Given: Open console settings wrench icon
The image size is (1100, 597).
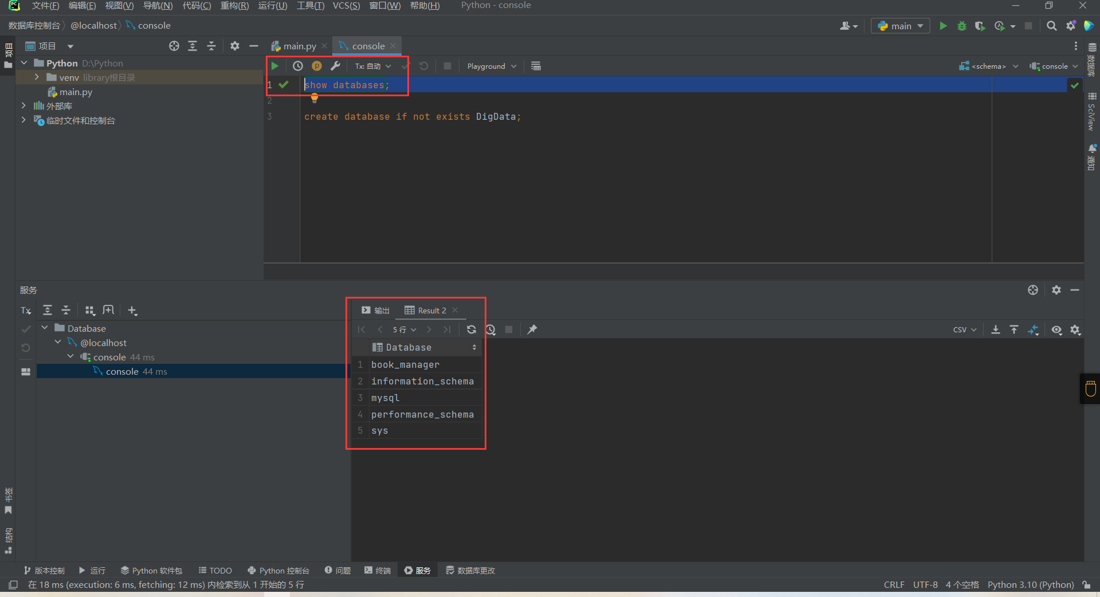Looking at the screenshot, I should [x=336, y=66].
